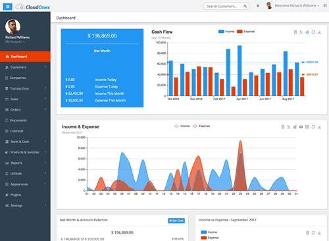Viewport: 329px width, 241px height.
Task: Open data view for the Cash Flow chart
Action: click(295, 32)
